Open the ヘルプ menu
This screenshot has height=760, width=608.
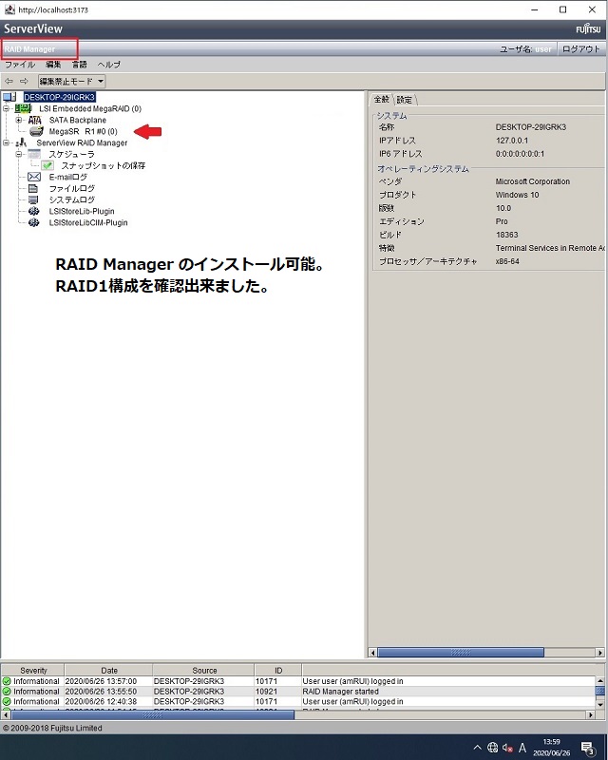tap(109, 65)
